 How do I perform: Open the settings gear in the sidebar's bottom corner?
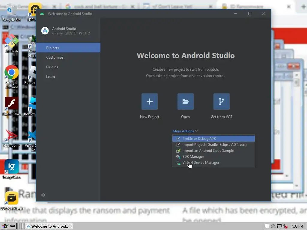[x=43, y=195]
